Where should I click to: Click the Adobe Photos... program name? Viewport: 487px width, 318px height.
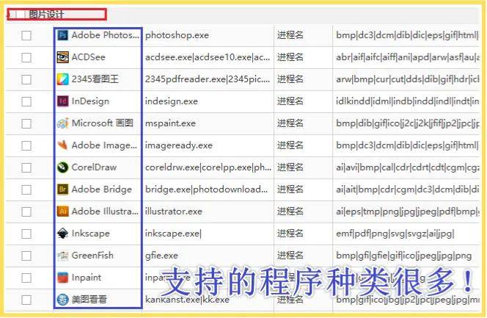[106, 35]
